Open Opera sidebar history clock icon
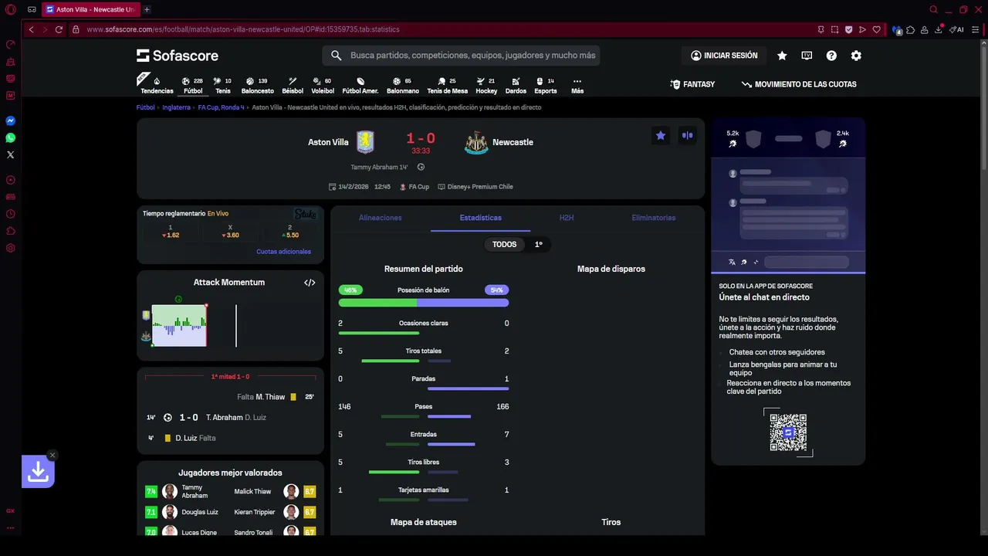Image resolution: width=988 pixels, height=556 pixels. point(11,214)
